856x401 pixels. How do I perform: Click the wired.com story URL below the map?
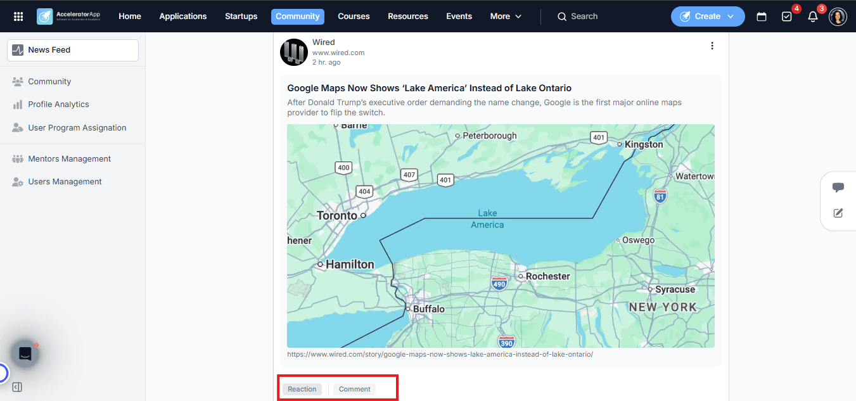tap(440, 354)
